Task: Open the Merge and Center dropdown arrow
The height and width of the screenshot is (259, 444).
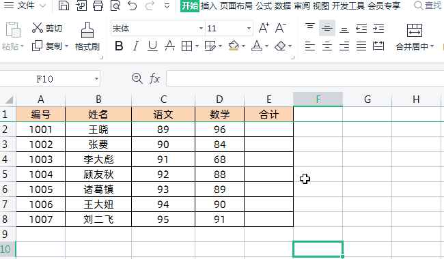Action: [x=432, y=46]
